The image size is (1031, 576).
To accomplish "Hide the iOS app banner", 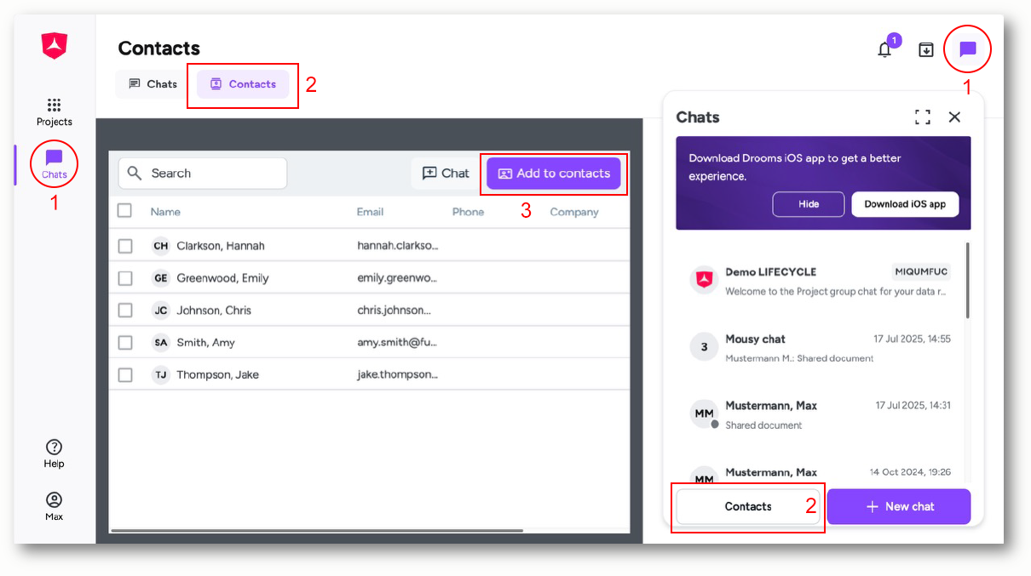I will point(809,204).
